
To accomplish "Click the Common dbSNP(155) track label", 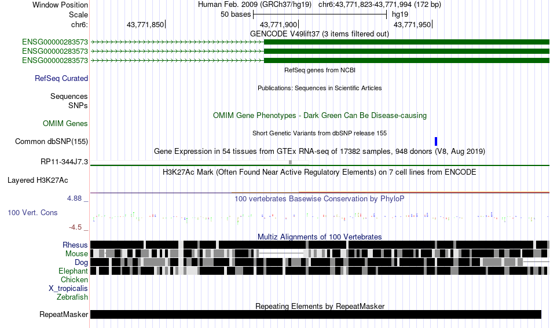I will click(x=51, y=142).
